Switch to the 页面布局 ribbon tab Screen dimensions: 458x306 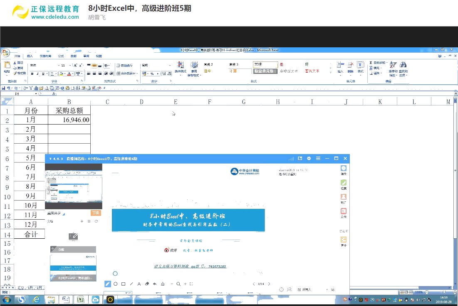tap(46, 56)
